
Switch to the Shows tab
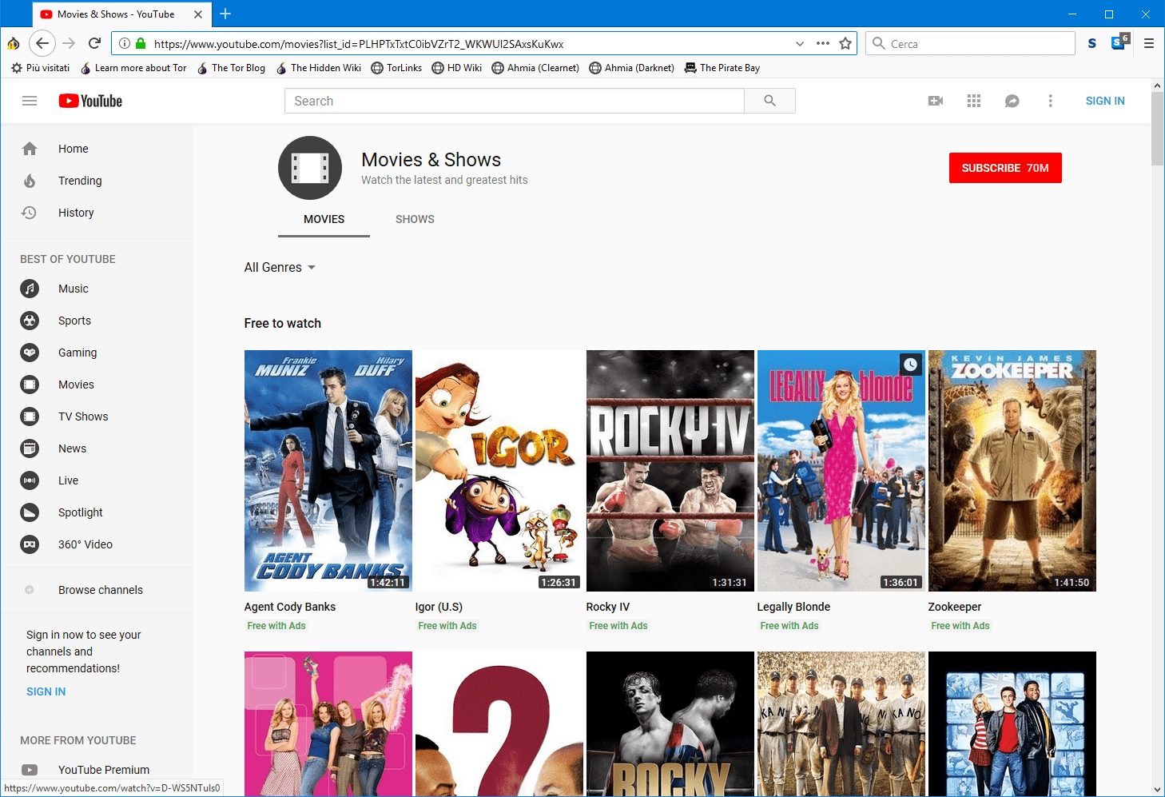(x=415, y=219)
